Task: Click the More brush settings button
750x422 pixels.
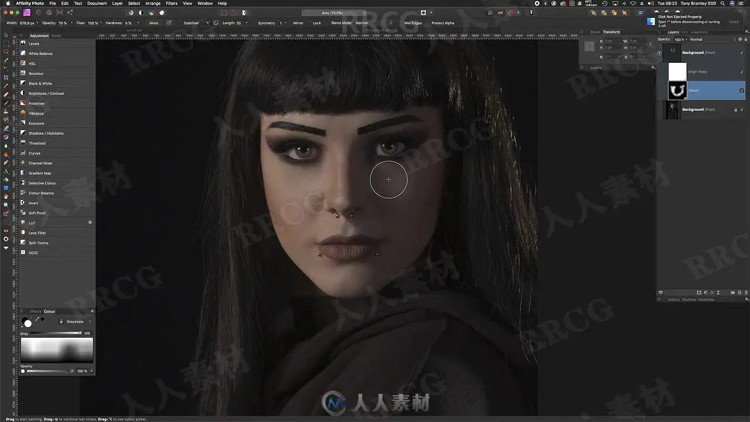Action: (154, 23)
